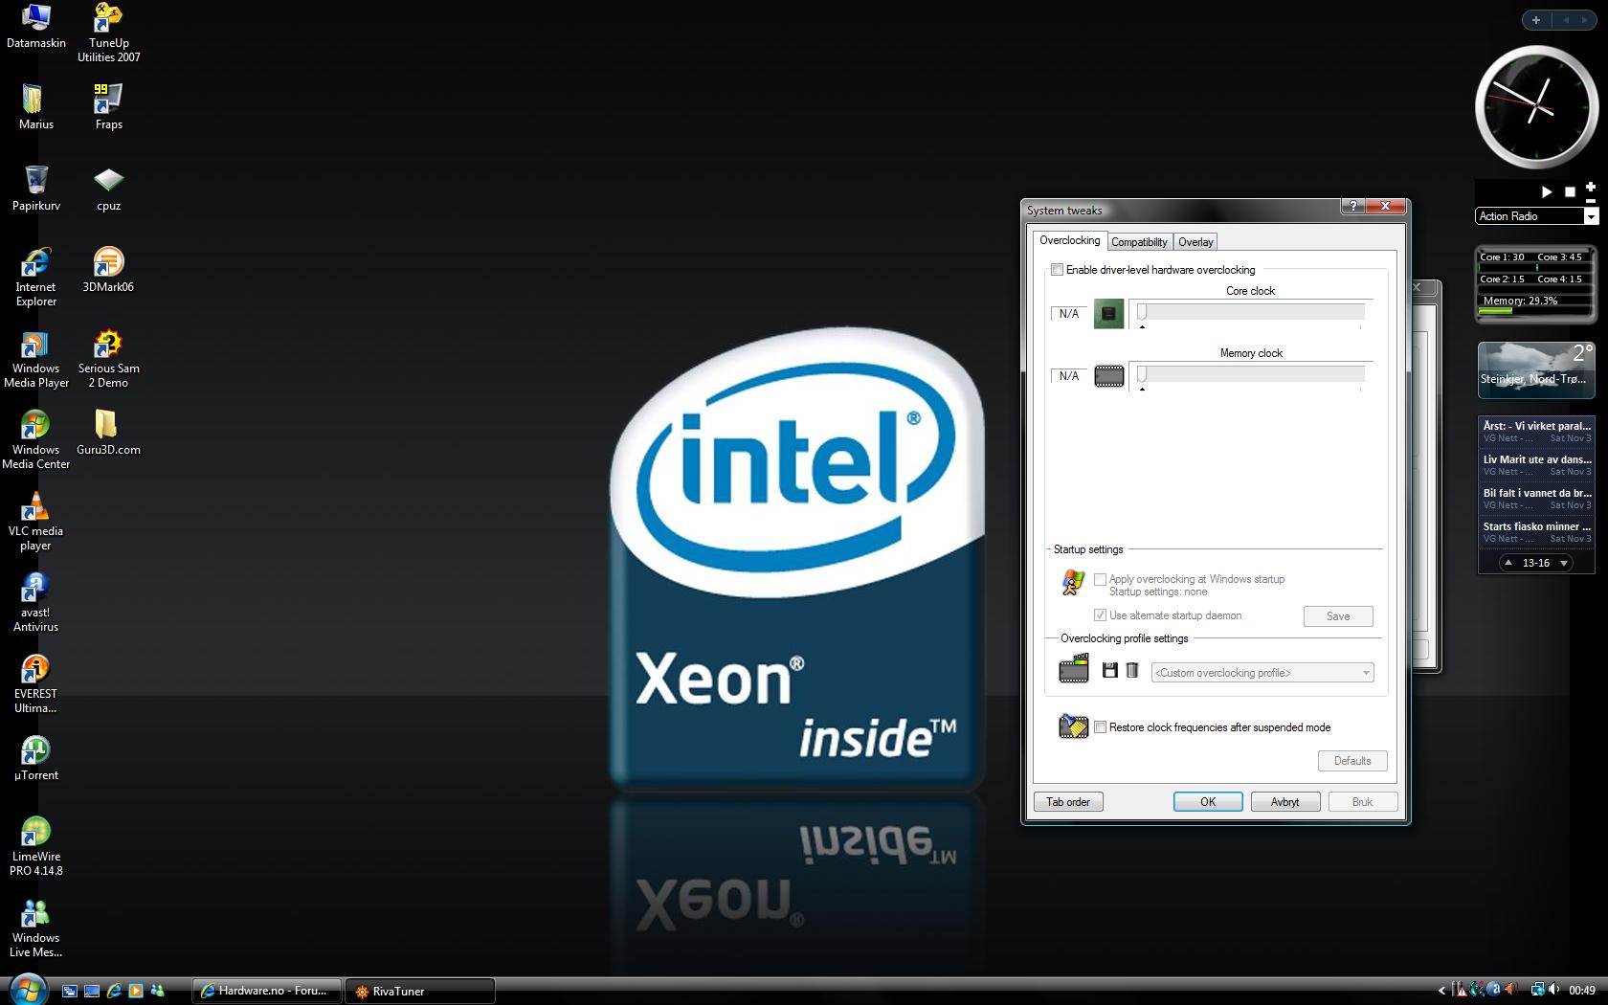Select the Marius folder icon
The image size is (1608, 1005).
pyautogui.click(x=35, y=106)
